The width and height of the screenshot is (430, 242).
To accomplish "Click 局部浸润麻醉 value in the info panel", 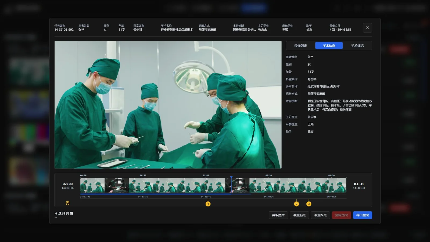I will (x=316, y=94).
